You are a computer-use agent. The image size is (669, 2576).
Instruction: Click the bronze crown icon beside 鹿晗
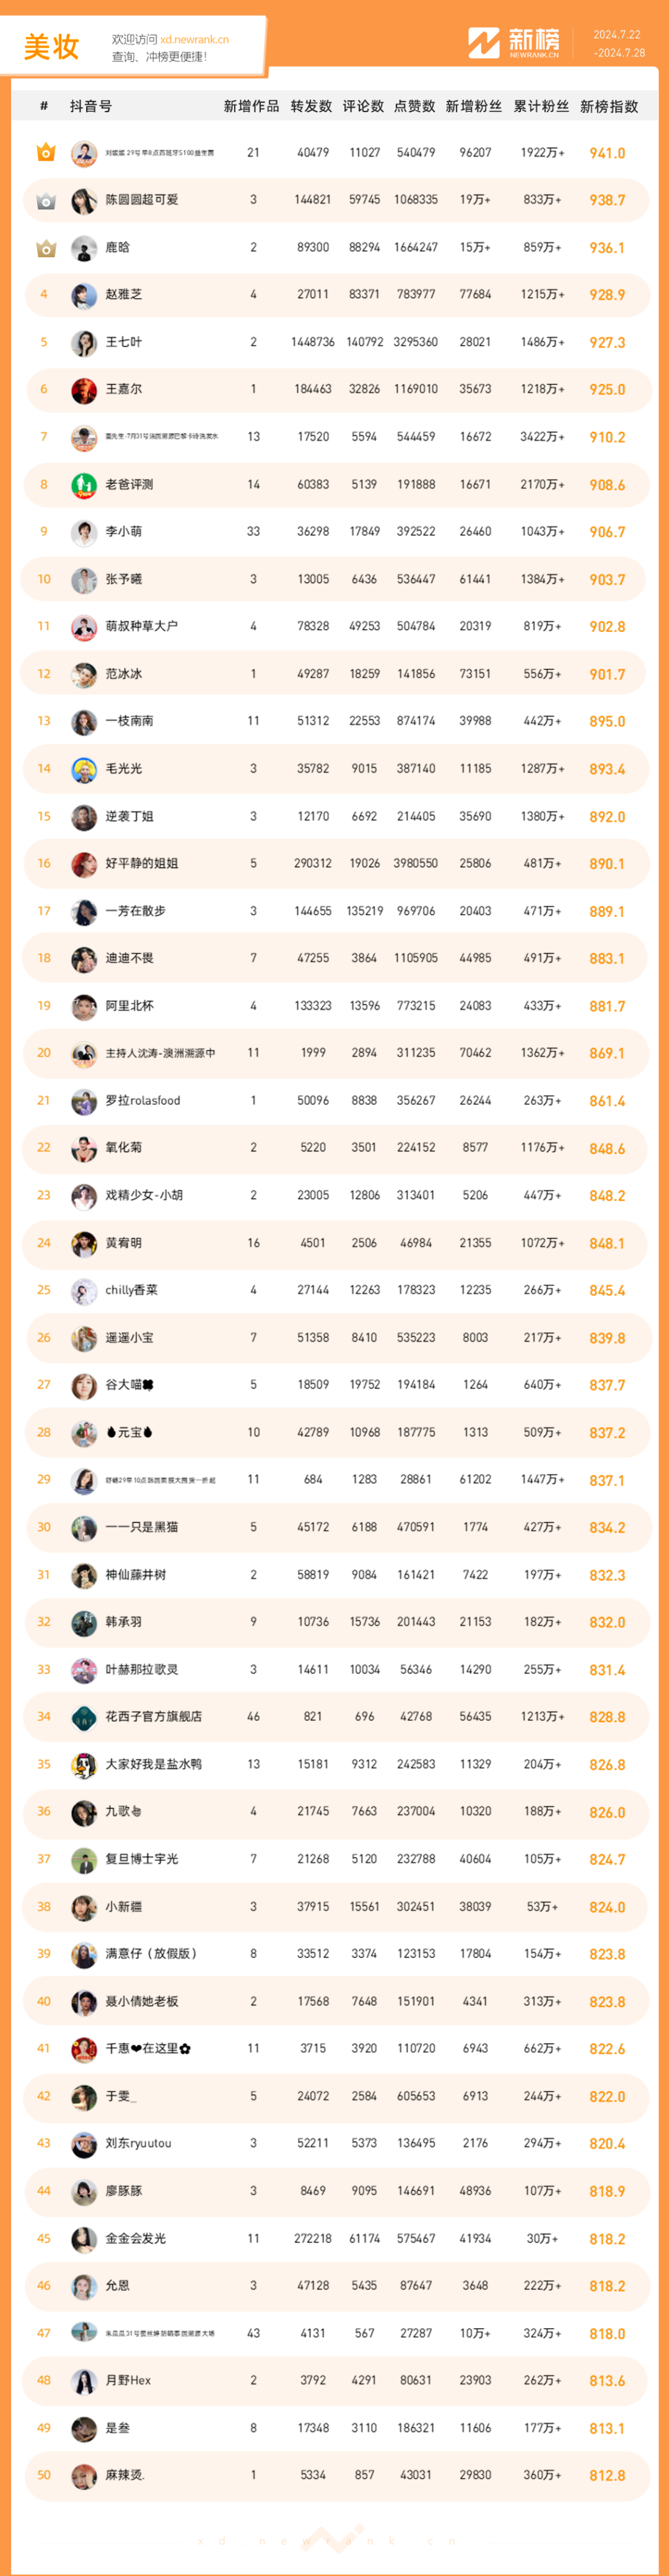[45, 248]
